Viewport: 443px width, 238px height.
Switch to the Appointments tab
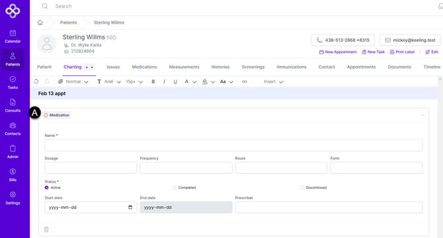(362, 67)
